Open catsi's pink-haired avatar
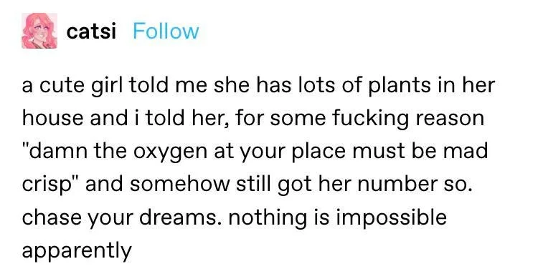The width and height of the screenshot is (538, 269). click(39, 31)
